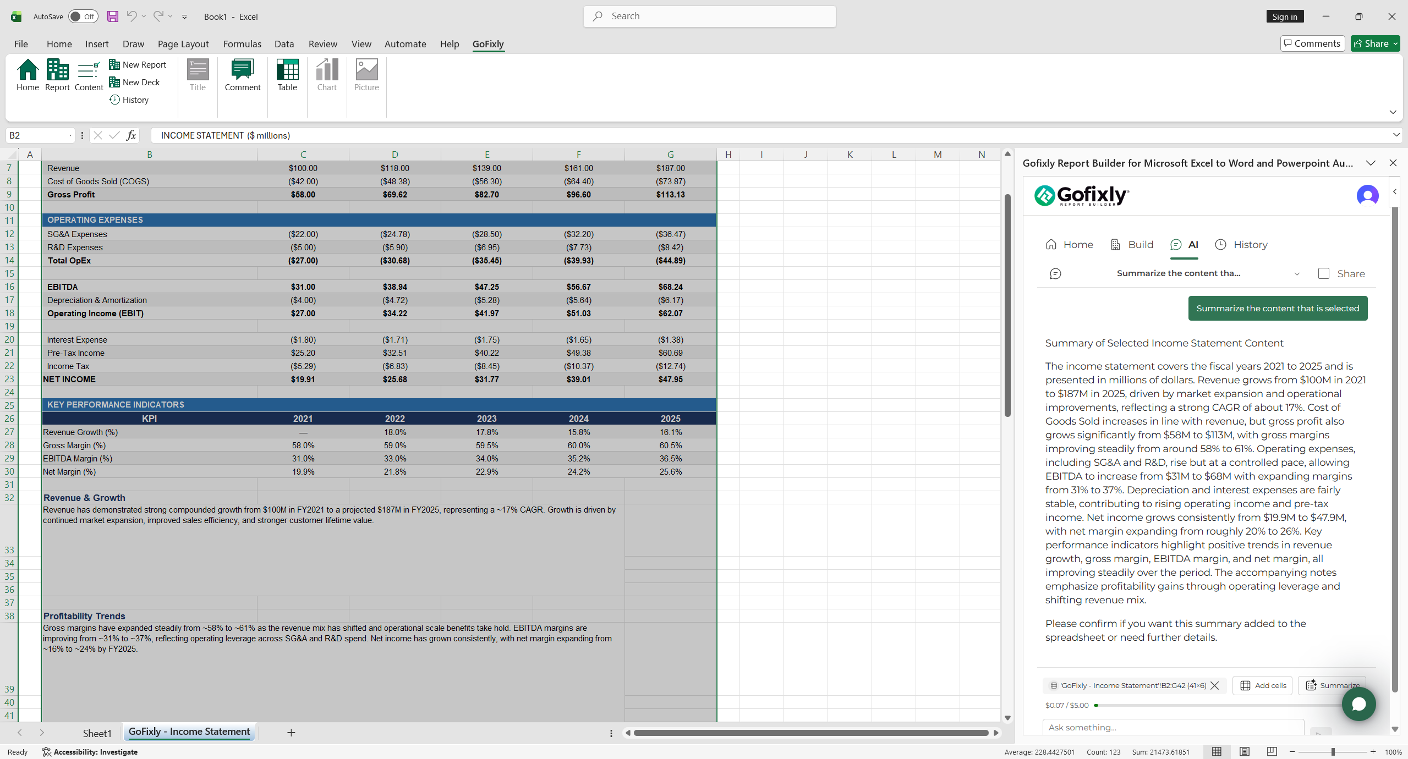Click the vertical sheet scrollbar
Screen dimensions: 1408x759
1007,305
